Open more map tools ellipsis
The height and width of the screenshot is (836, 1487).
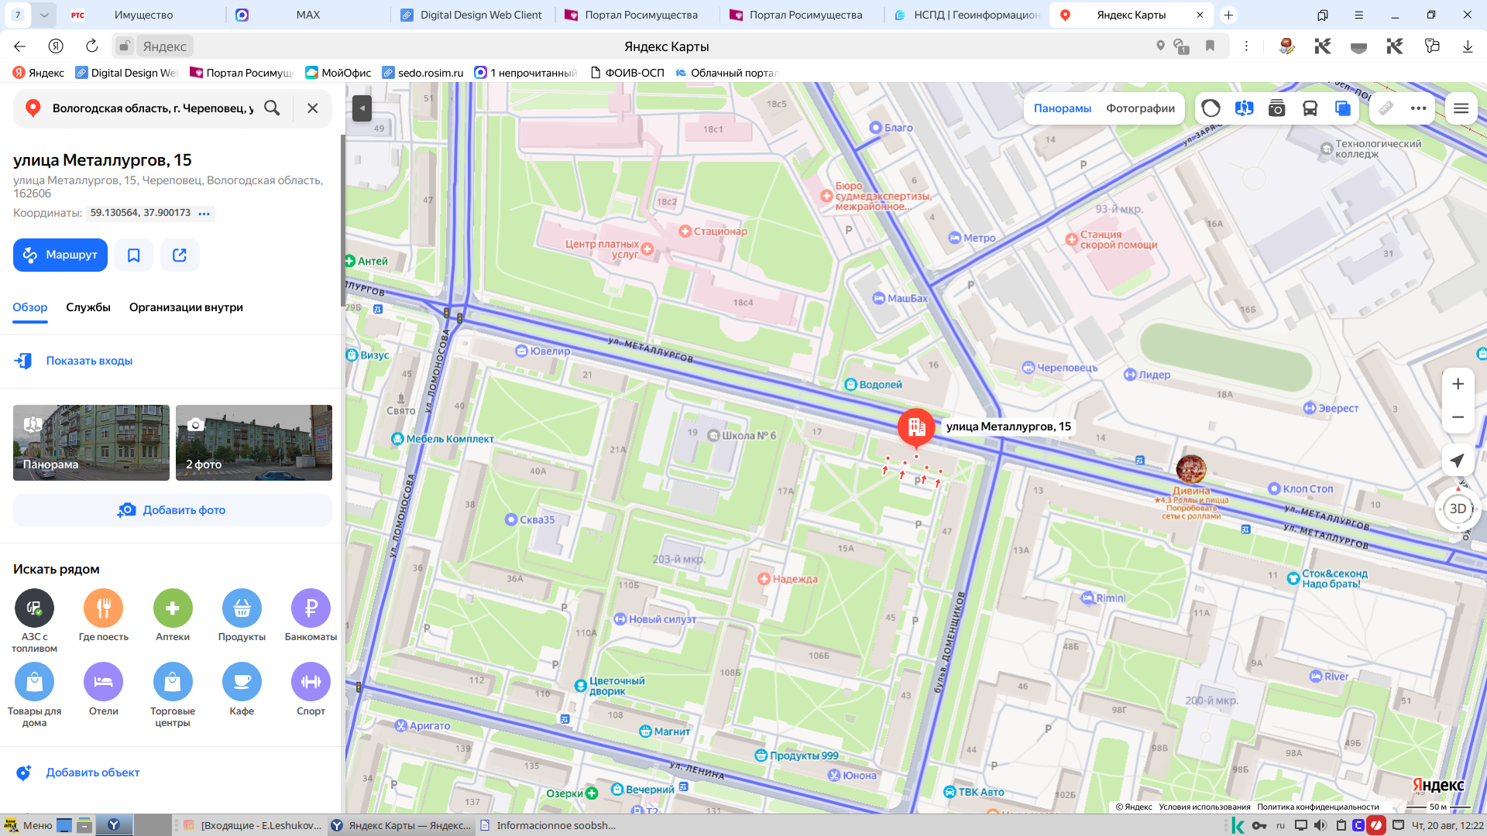(1419, 108)
